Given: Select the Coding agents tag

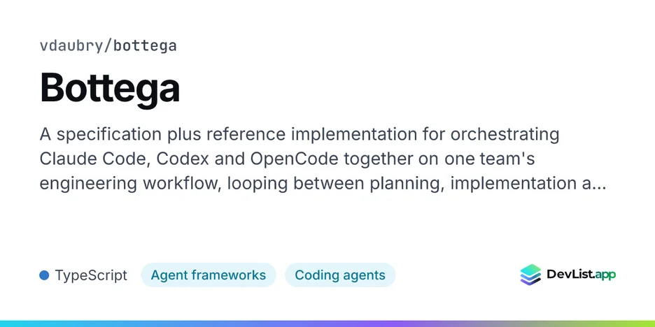Looking at the screenshot, I should (340, 275).
